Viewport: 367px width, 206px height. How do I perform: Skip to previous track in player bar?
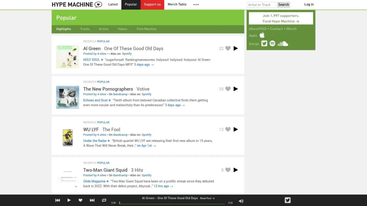pyautogui.click(x=58, y=200)
